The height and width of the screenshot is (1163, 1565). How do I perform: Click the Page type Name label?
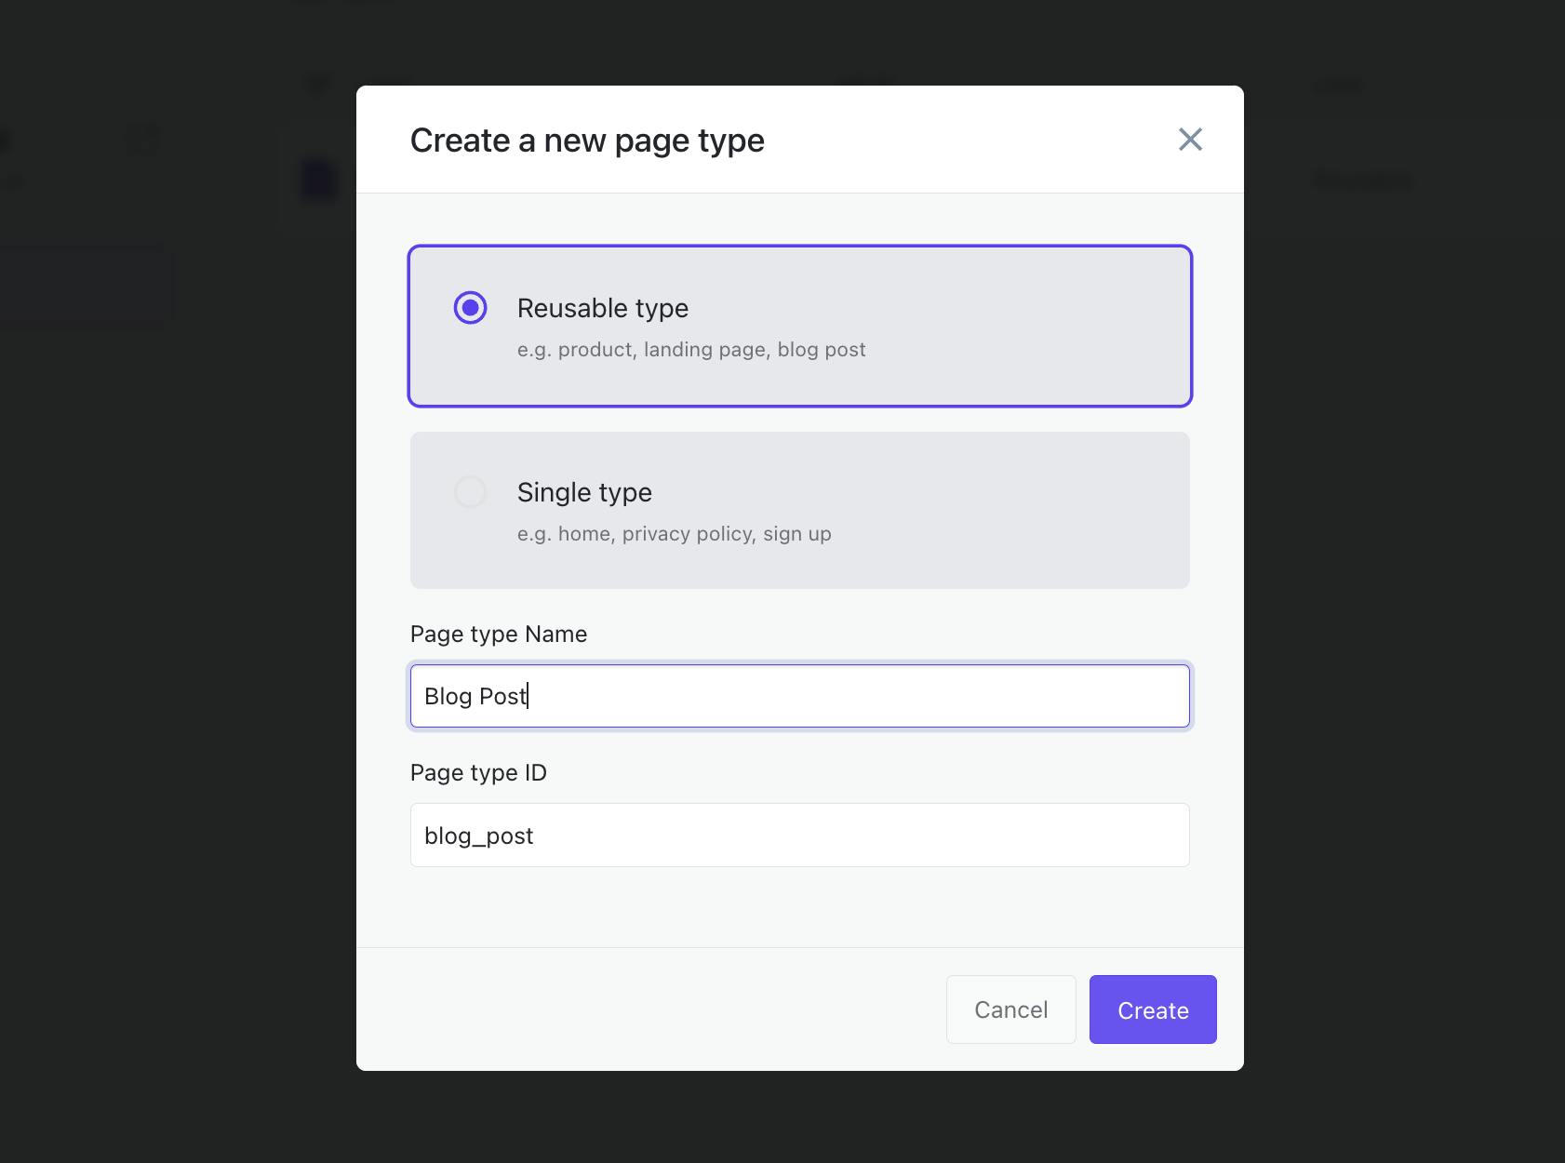click(498, 634)
